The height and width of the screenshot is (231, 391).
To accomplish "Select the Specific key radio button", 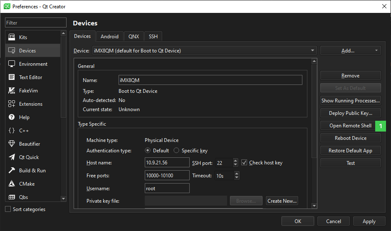I will pyautogui.click(x=176, y=151).
